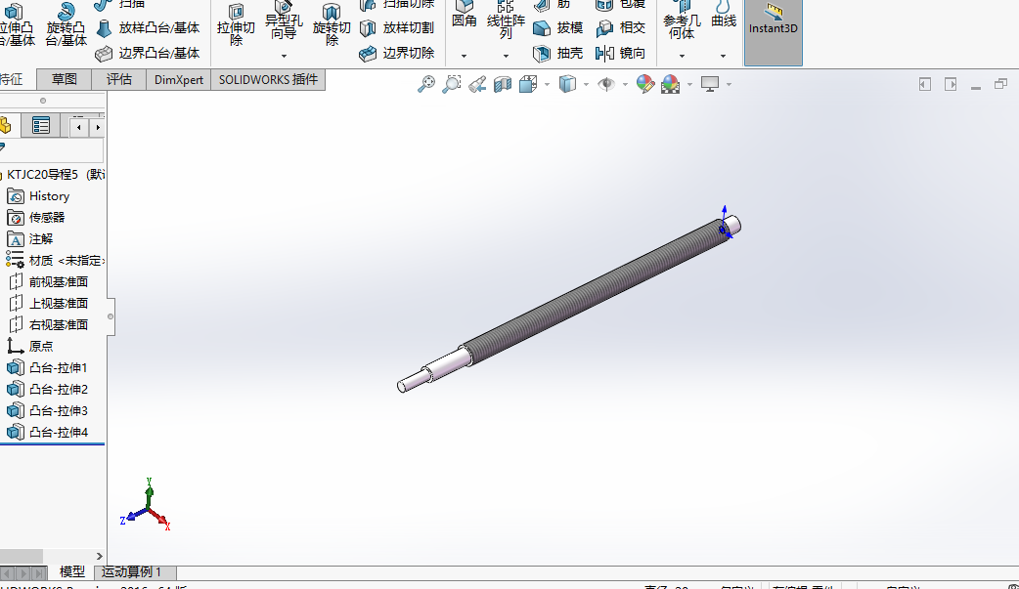Click the Intersect tool (相交)

tap(621, 28)
